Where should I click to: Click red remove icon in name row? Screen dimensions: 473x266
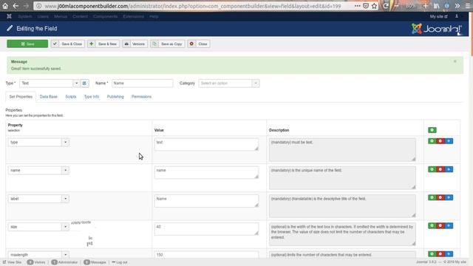[440, 169]
